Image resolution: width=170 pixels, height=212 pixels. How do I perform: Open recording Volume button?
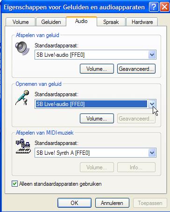click(97, 118)
